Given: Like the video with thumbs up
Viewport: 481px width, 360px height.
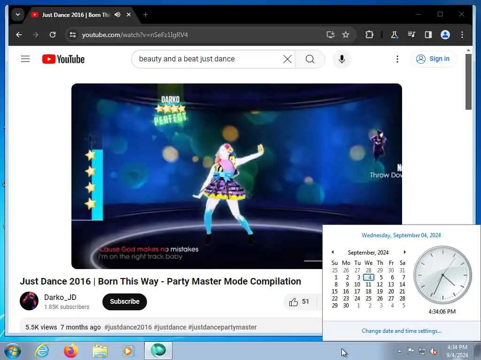Looking at the screenshot, I should [x=299, y=302].
